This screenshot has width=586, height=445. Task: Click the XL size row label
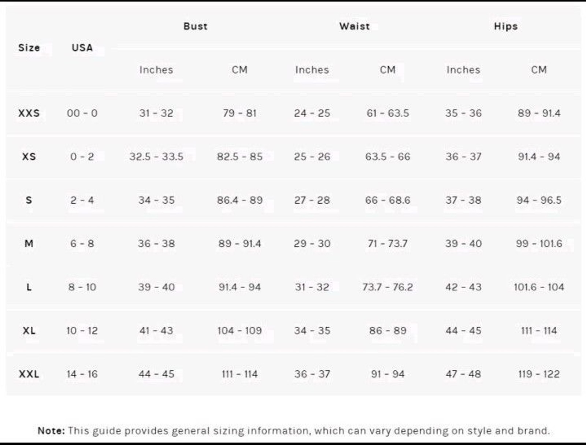click(29, 331)
